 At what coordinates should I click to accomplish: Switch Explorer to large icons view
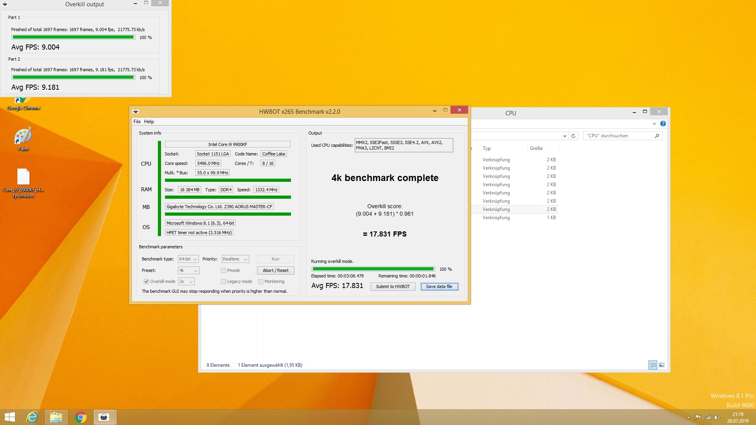[x=661, y=365]
